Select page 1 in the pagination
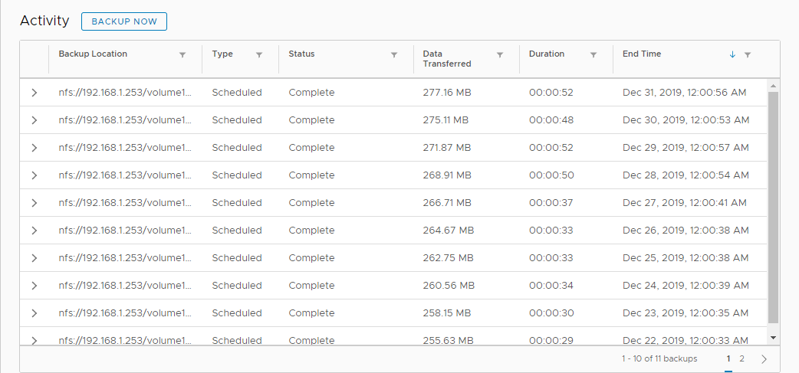The image size is (799, 373). 728,358
